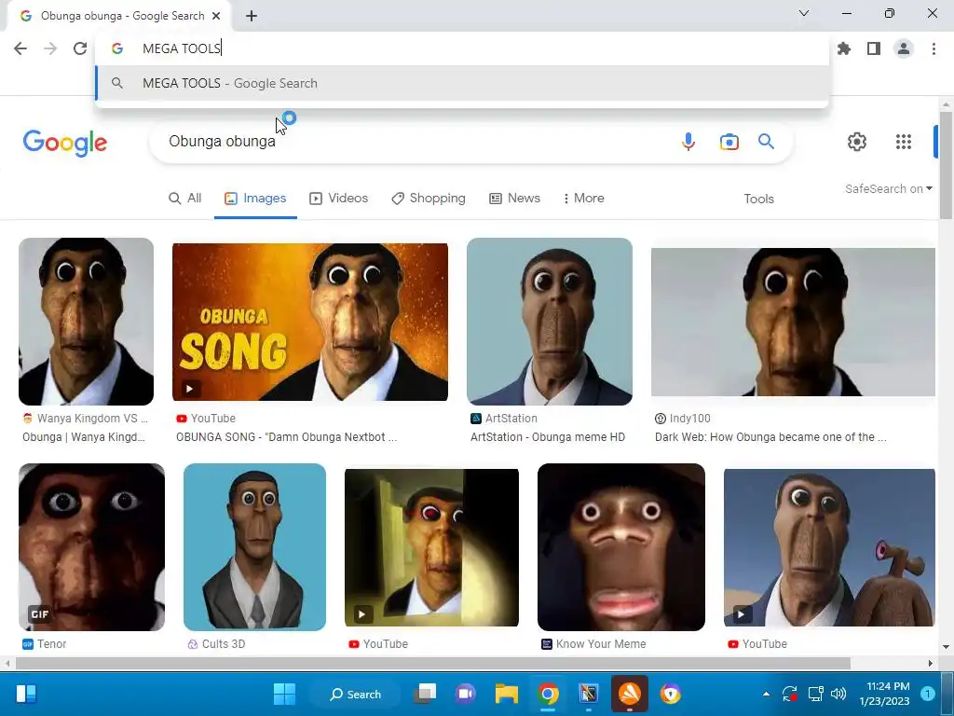Open the Windows Start menu

284,694
